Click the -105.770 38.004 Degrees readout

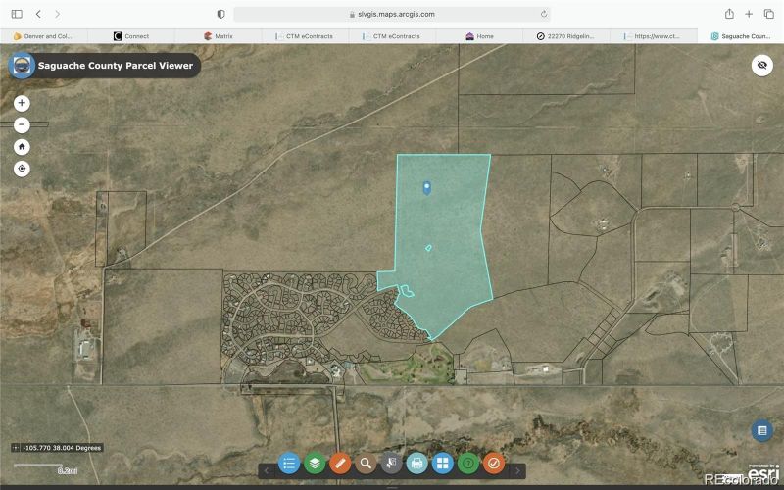click(x=62, y=448)
